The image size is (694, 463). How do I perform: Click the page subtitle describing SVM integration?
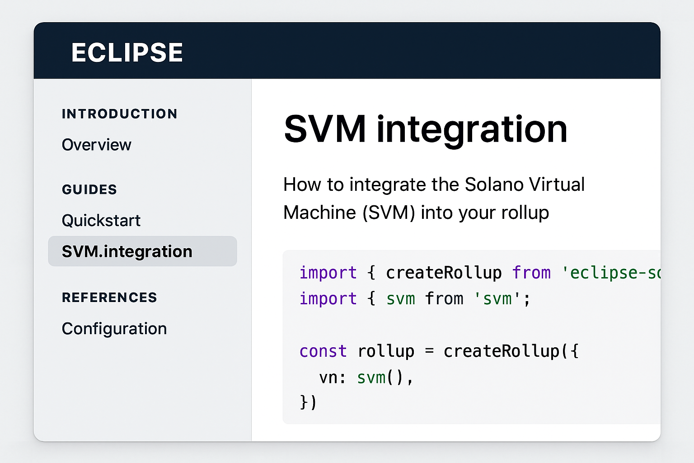[x=434, y=198]
